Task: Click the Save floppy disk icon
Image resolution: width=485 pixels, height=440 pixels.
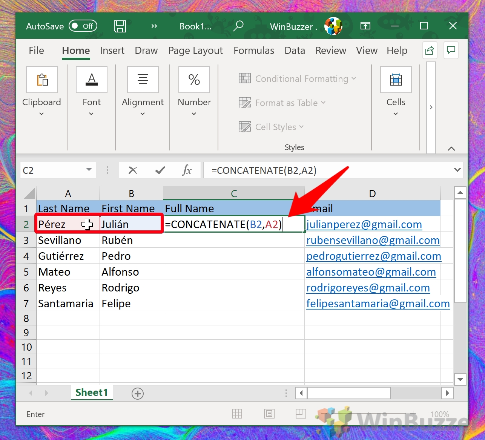Action: click(120, 26)
